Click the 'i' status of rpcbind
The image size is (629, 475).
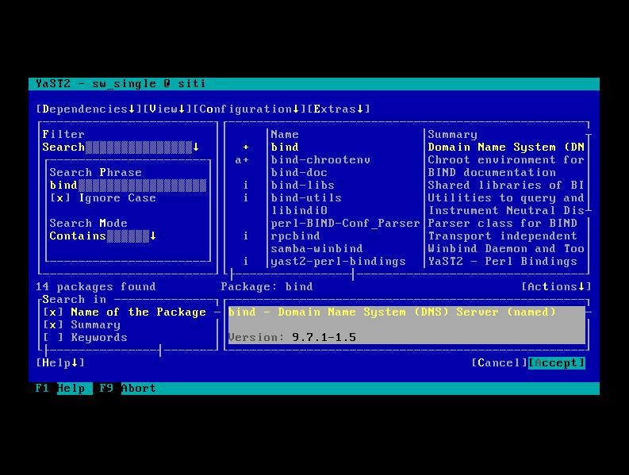246,236
